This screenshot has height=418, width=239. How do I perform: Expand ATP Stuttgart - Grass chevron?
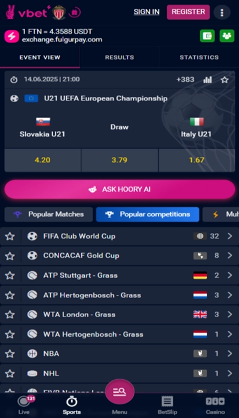230,275
